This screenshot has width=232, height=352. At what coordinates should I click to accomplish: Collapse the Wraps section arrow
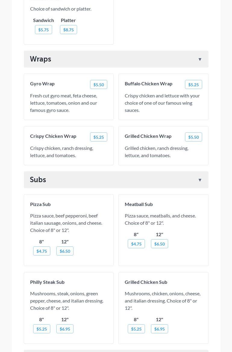tap(200, 59)
